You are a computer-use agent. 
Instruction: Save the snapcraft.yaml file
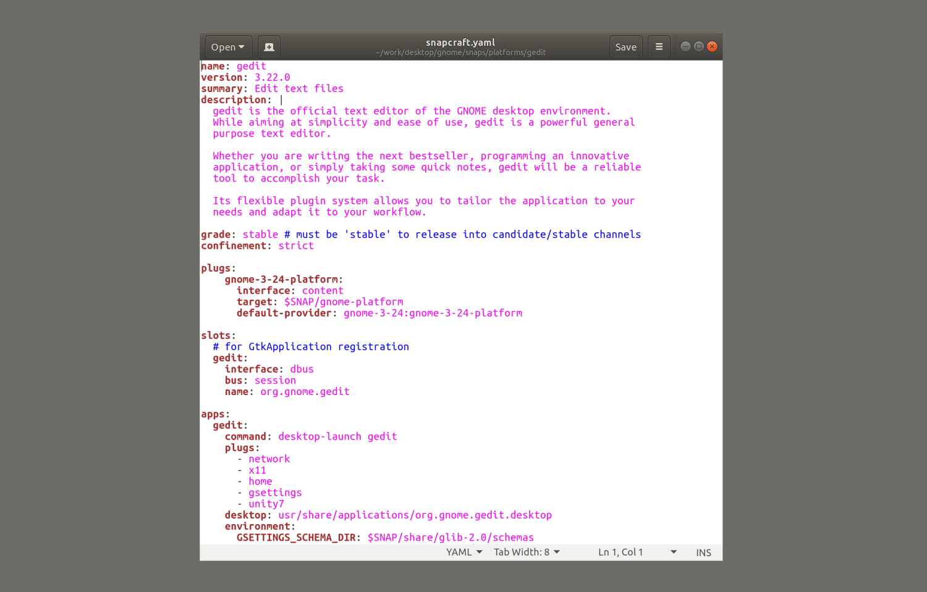626,47
